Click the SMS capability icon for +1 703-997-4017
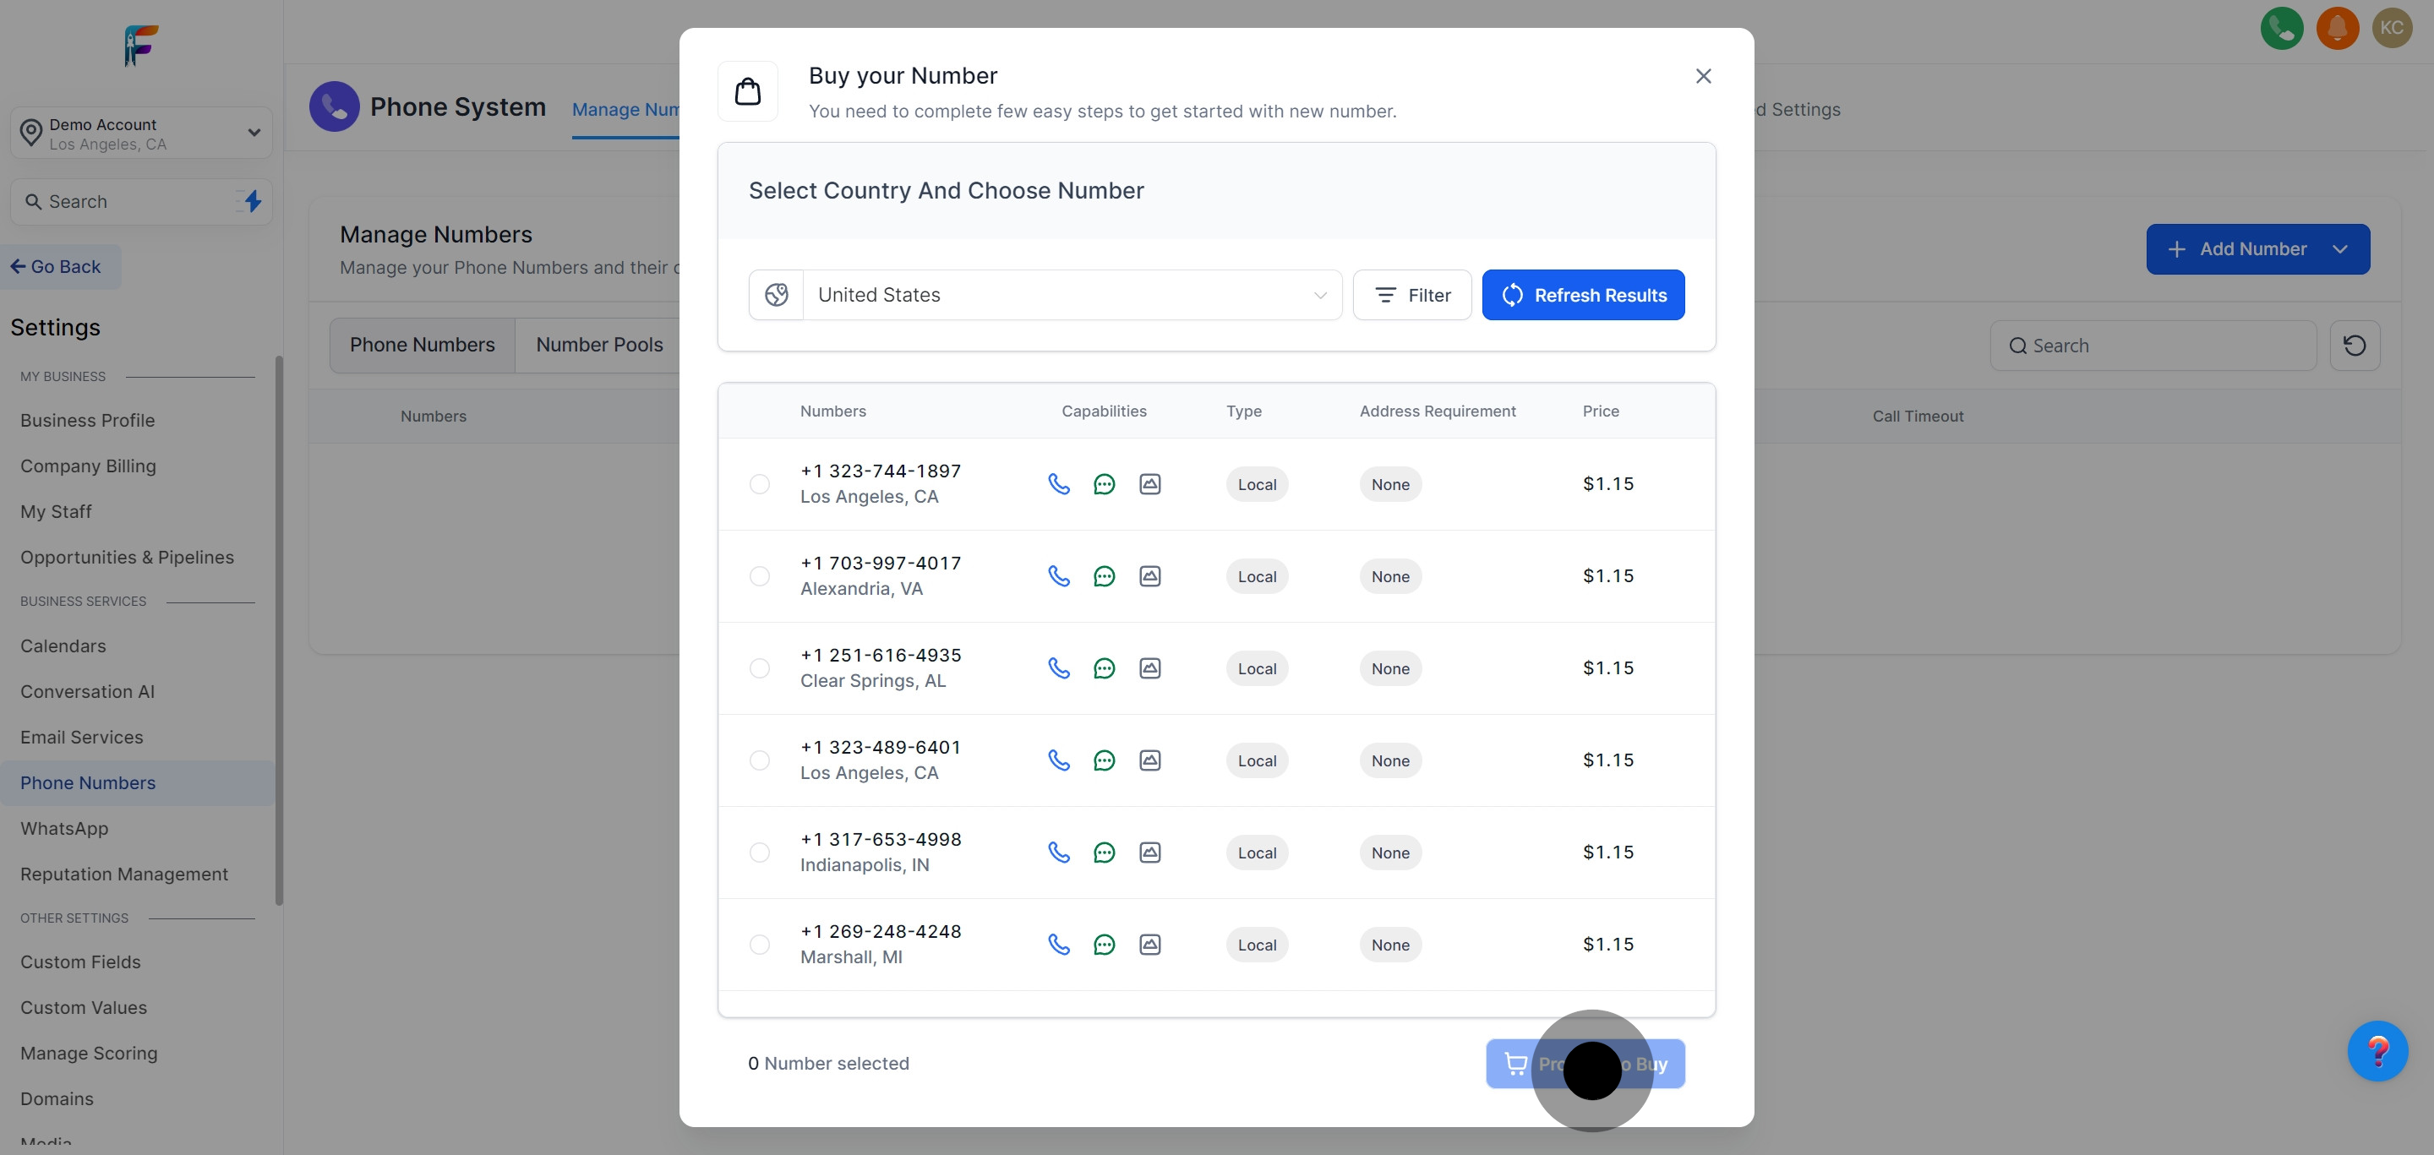This screenshot has width=2434, height=1155. (1104, 576)
